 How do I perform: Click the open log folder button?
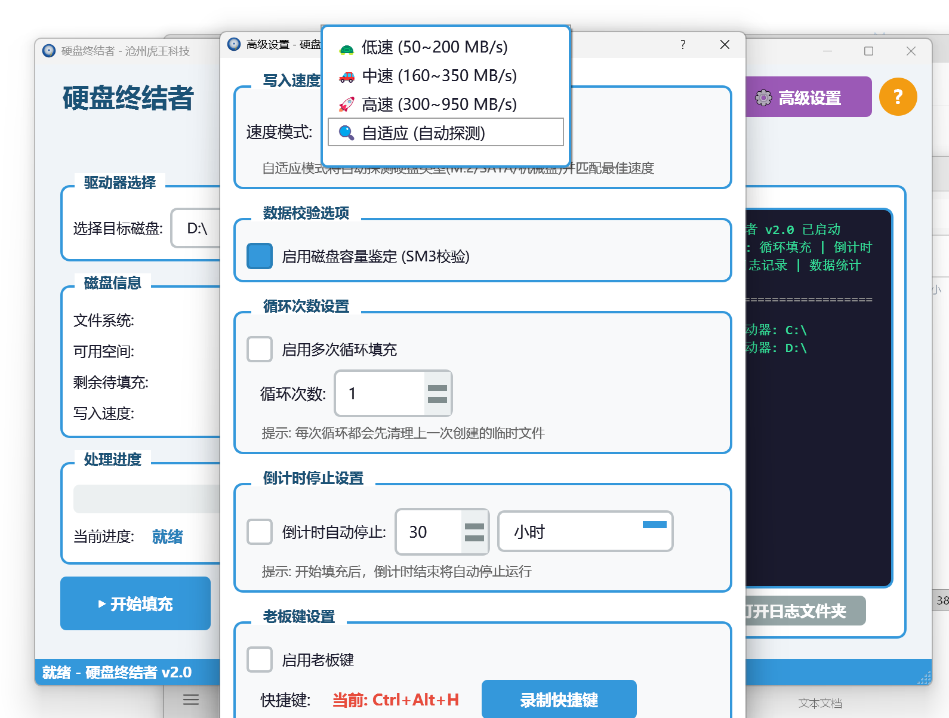805,611
